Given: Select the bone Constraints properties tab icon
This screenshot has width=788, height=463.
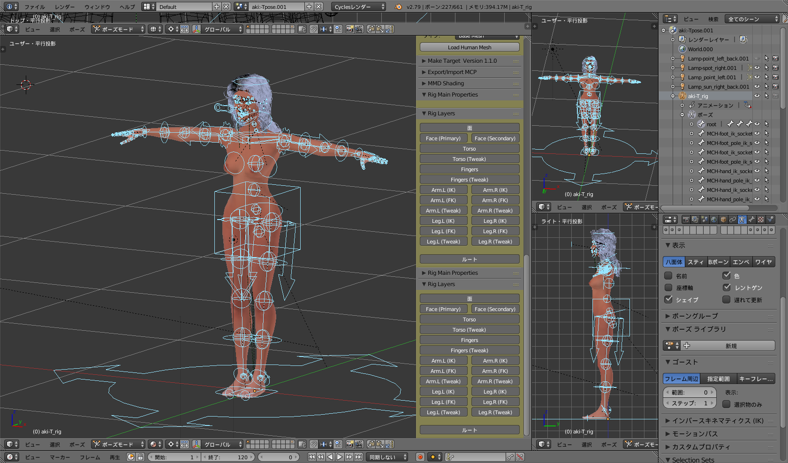Looking at the screenshot, I should coord(733,220).
